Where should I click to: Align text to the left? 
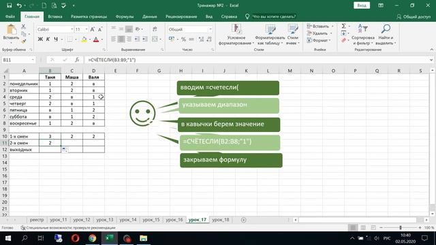click(114, 39)
